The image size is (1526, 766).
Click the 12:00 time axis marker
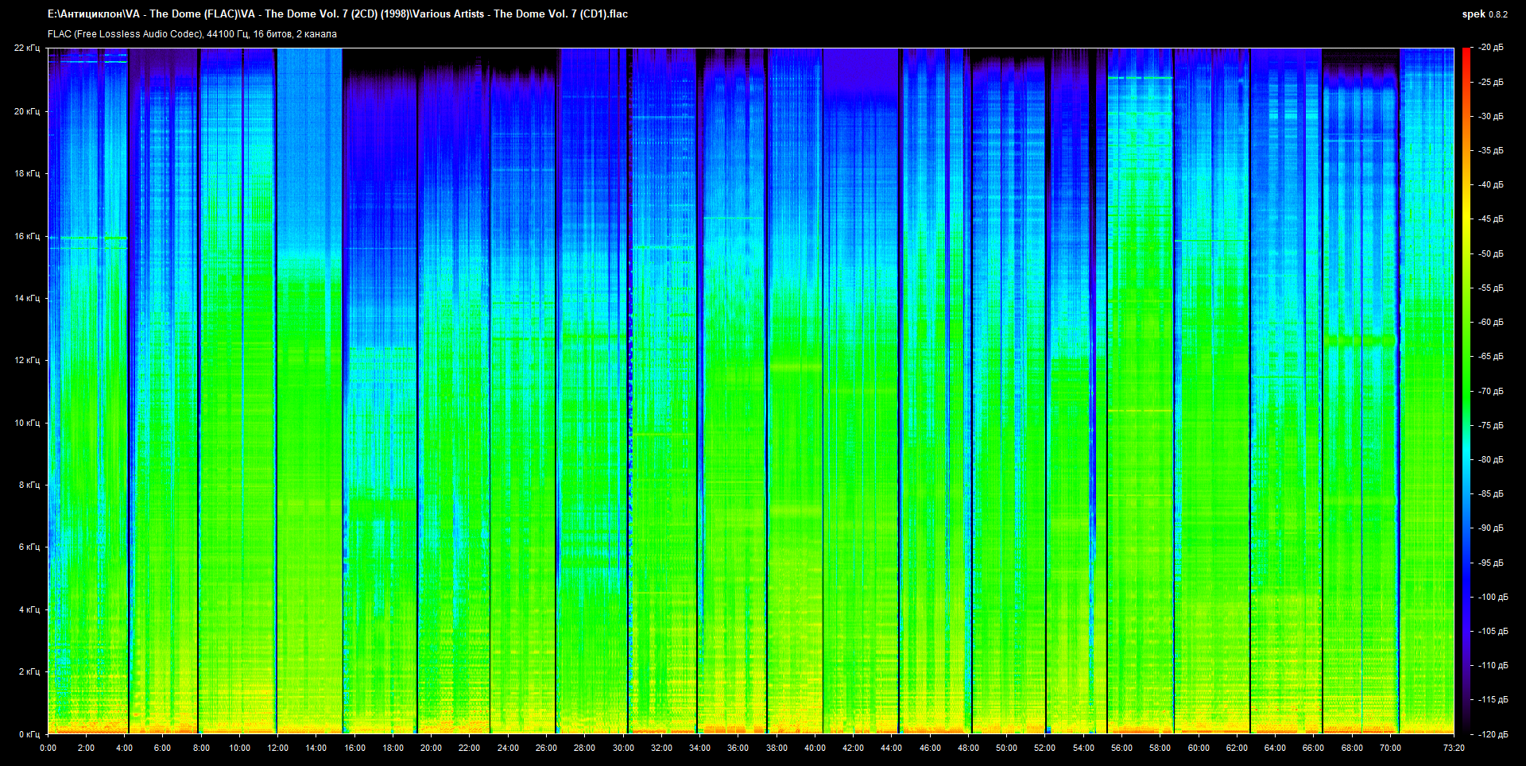(277, 748)
